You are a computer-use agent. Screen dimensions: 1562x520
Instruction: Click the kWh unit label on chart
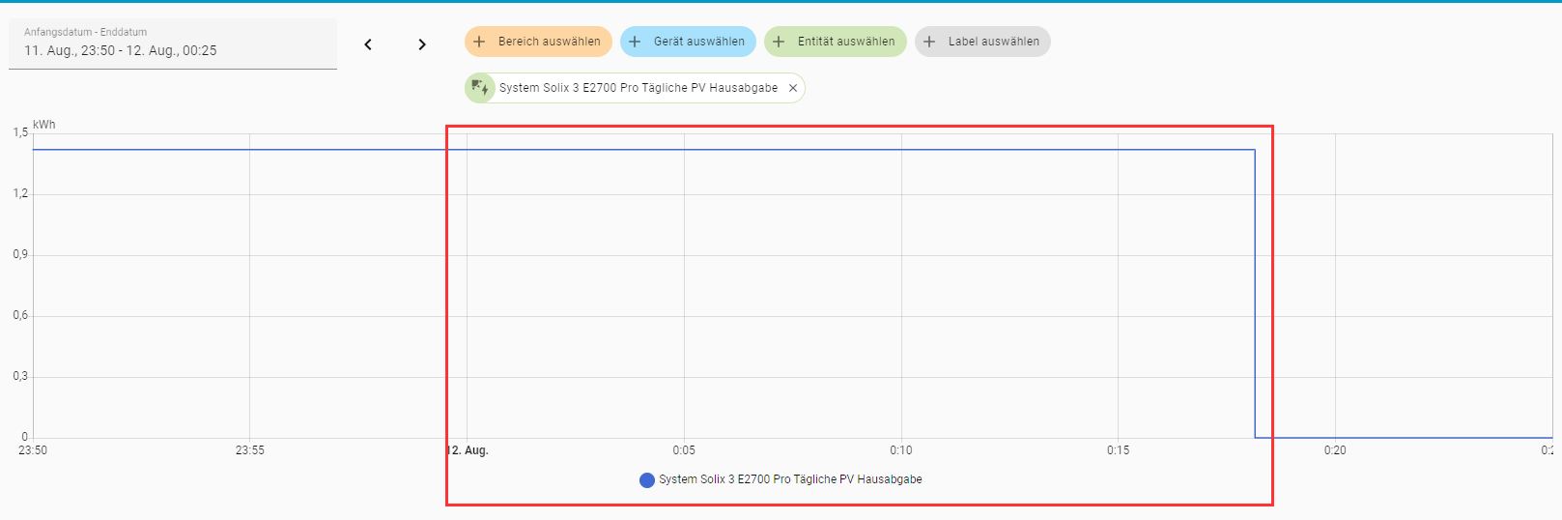[x=44, y=125]
